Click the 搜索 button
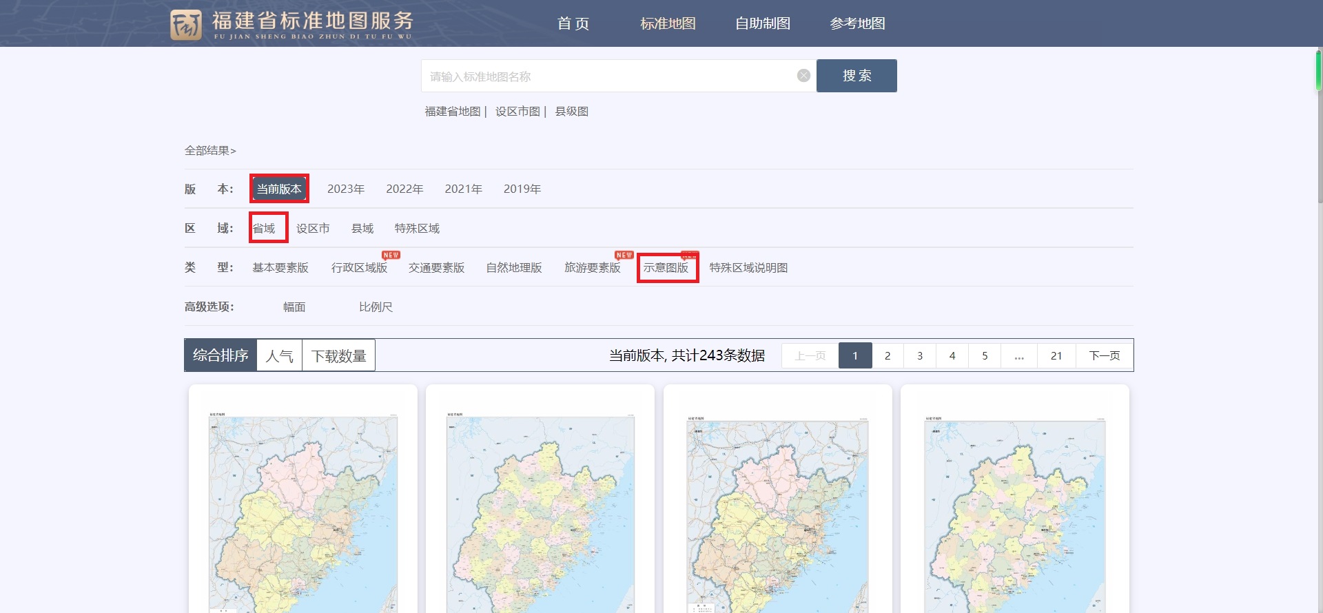 click(857, 76)
